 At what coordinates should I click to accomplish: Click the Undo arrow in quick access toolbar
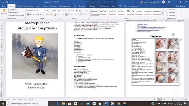pyautogui.click(x=7, y=2)
